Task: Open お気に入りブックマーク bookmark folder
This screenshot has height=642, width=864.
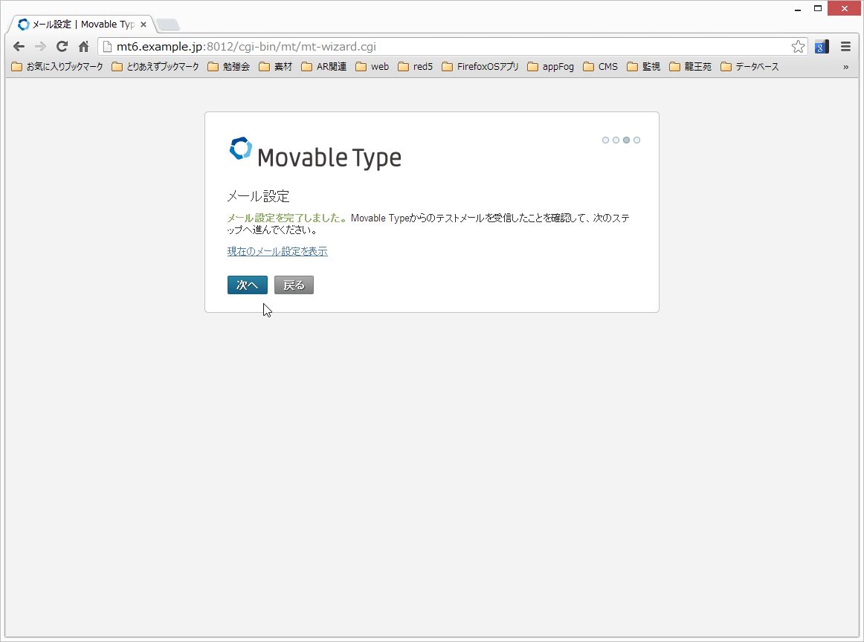Action: coord(57,67)
